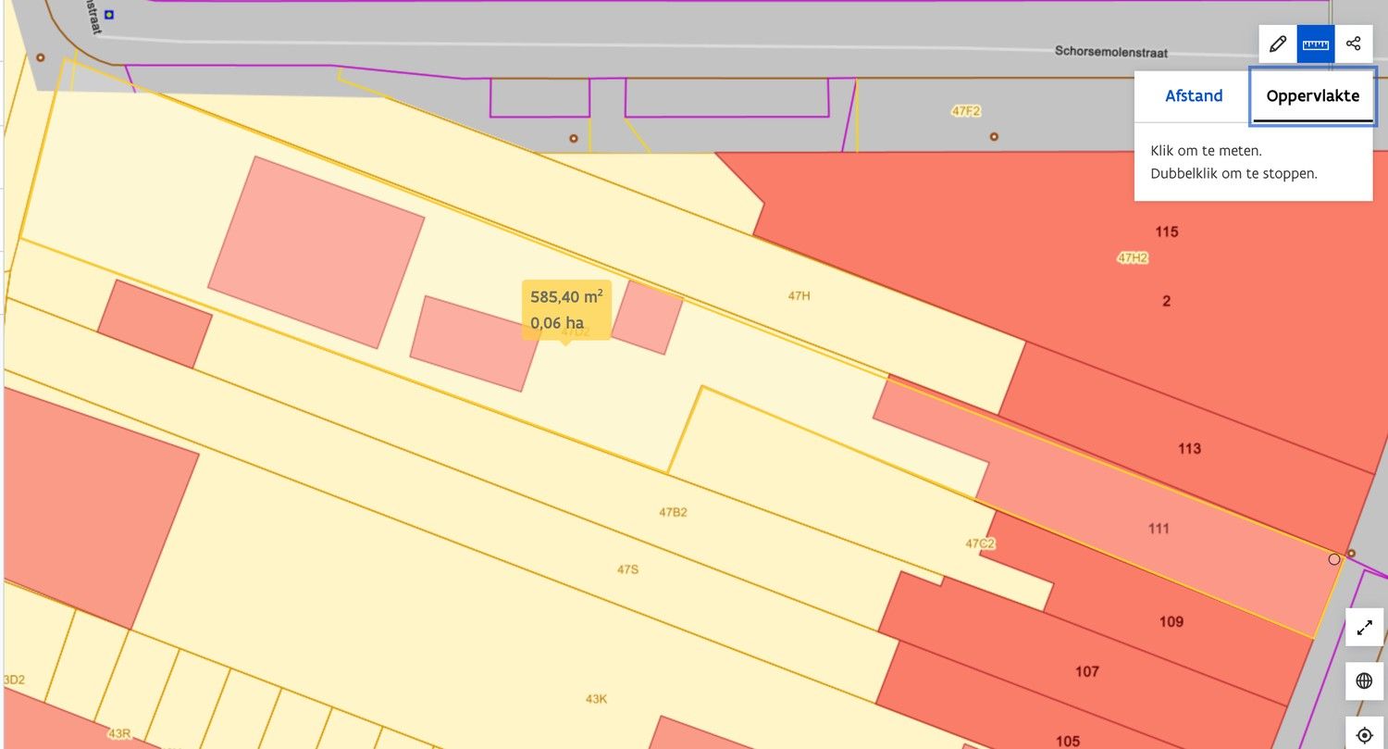
Task: Expand map to fullscreen
Action: click(1364, 627)
